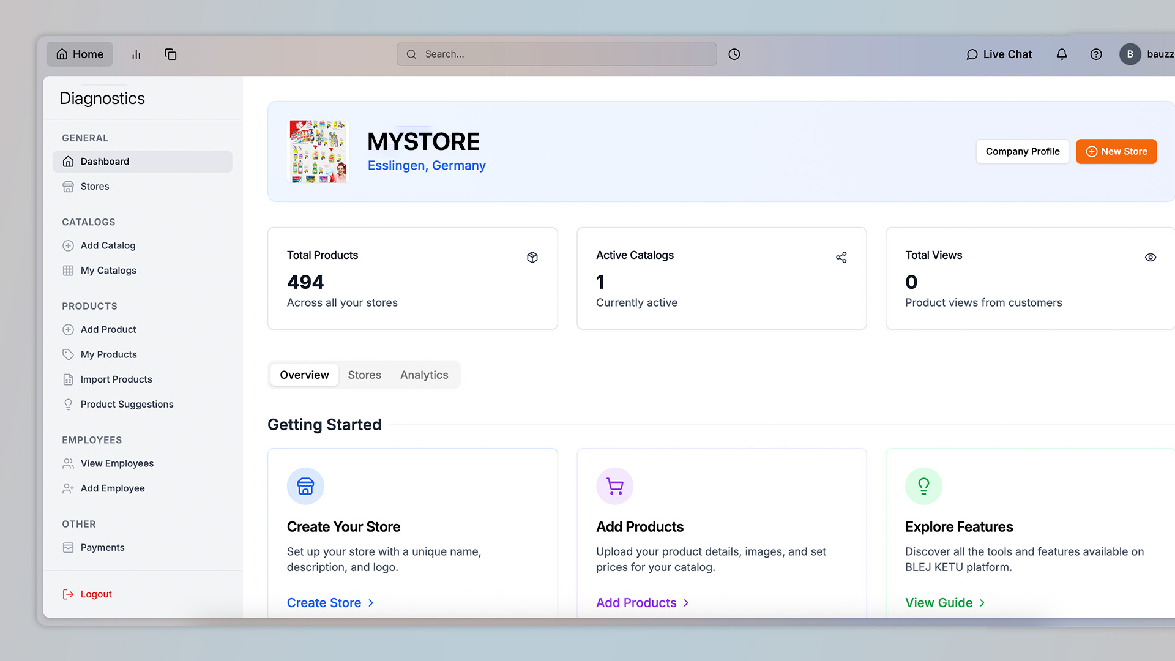Click the copy windows icon beside Home
1175x661 pixels.
170,54
